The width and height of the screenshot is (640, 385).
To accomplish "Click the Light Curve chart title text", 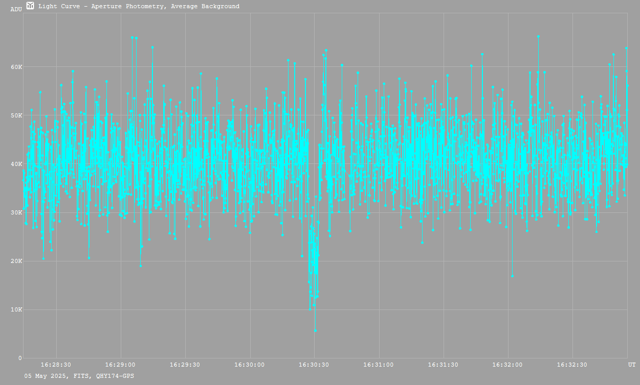I will click(x=139, y=6).
